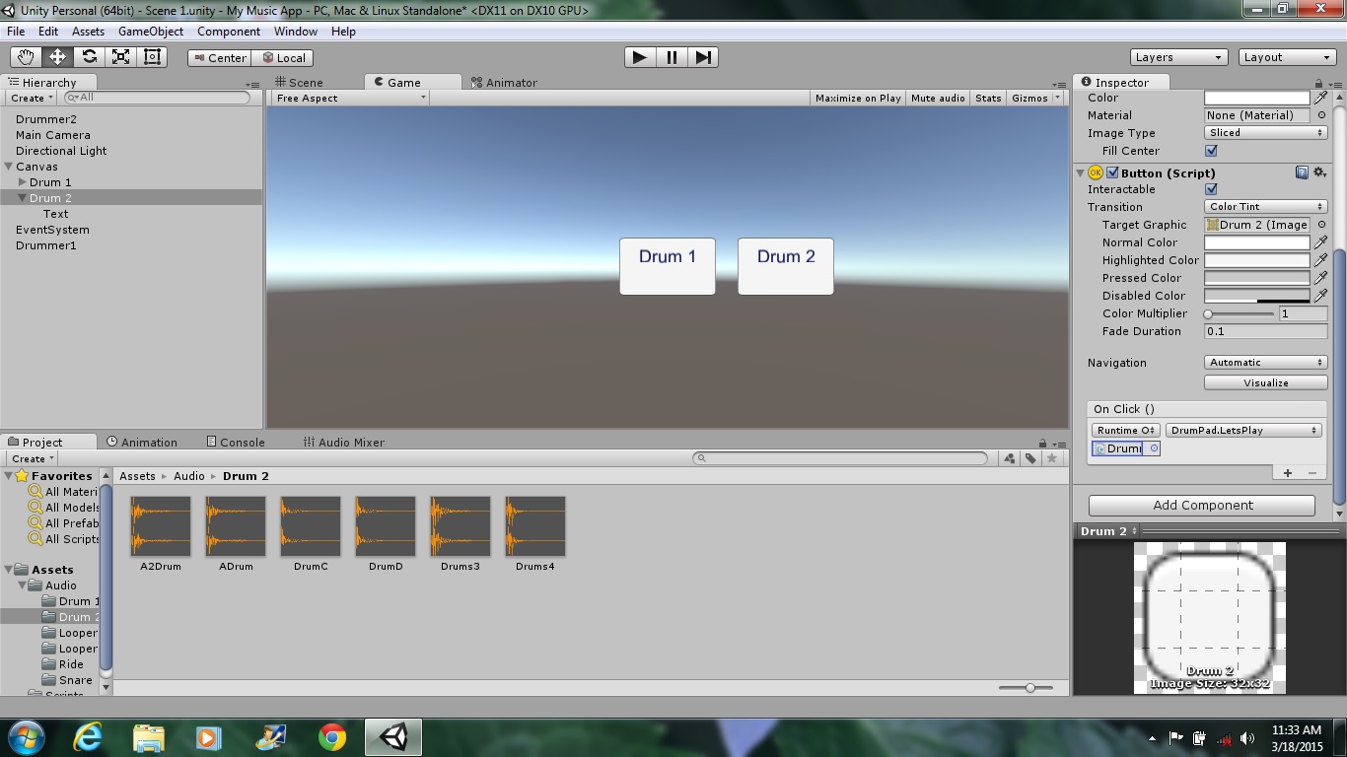Viewport: 1347px width, 757px height.
Task: Open Hierarchy Create menu
Action: pos(32,98)
